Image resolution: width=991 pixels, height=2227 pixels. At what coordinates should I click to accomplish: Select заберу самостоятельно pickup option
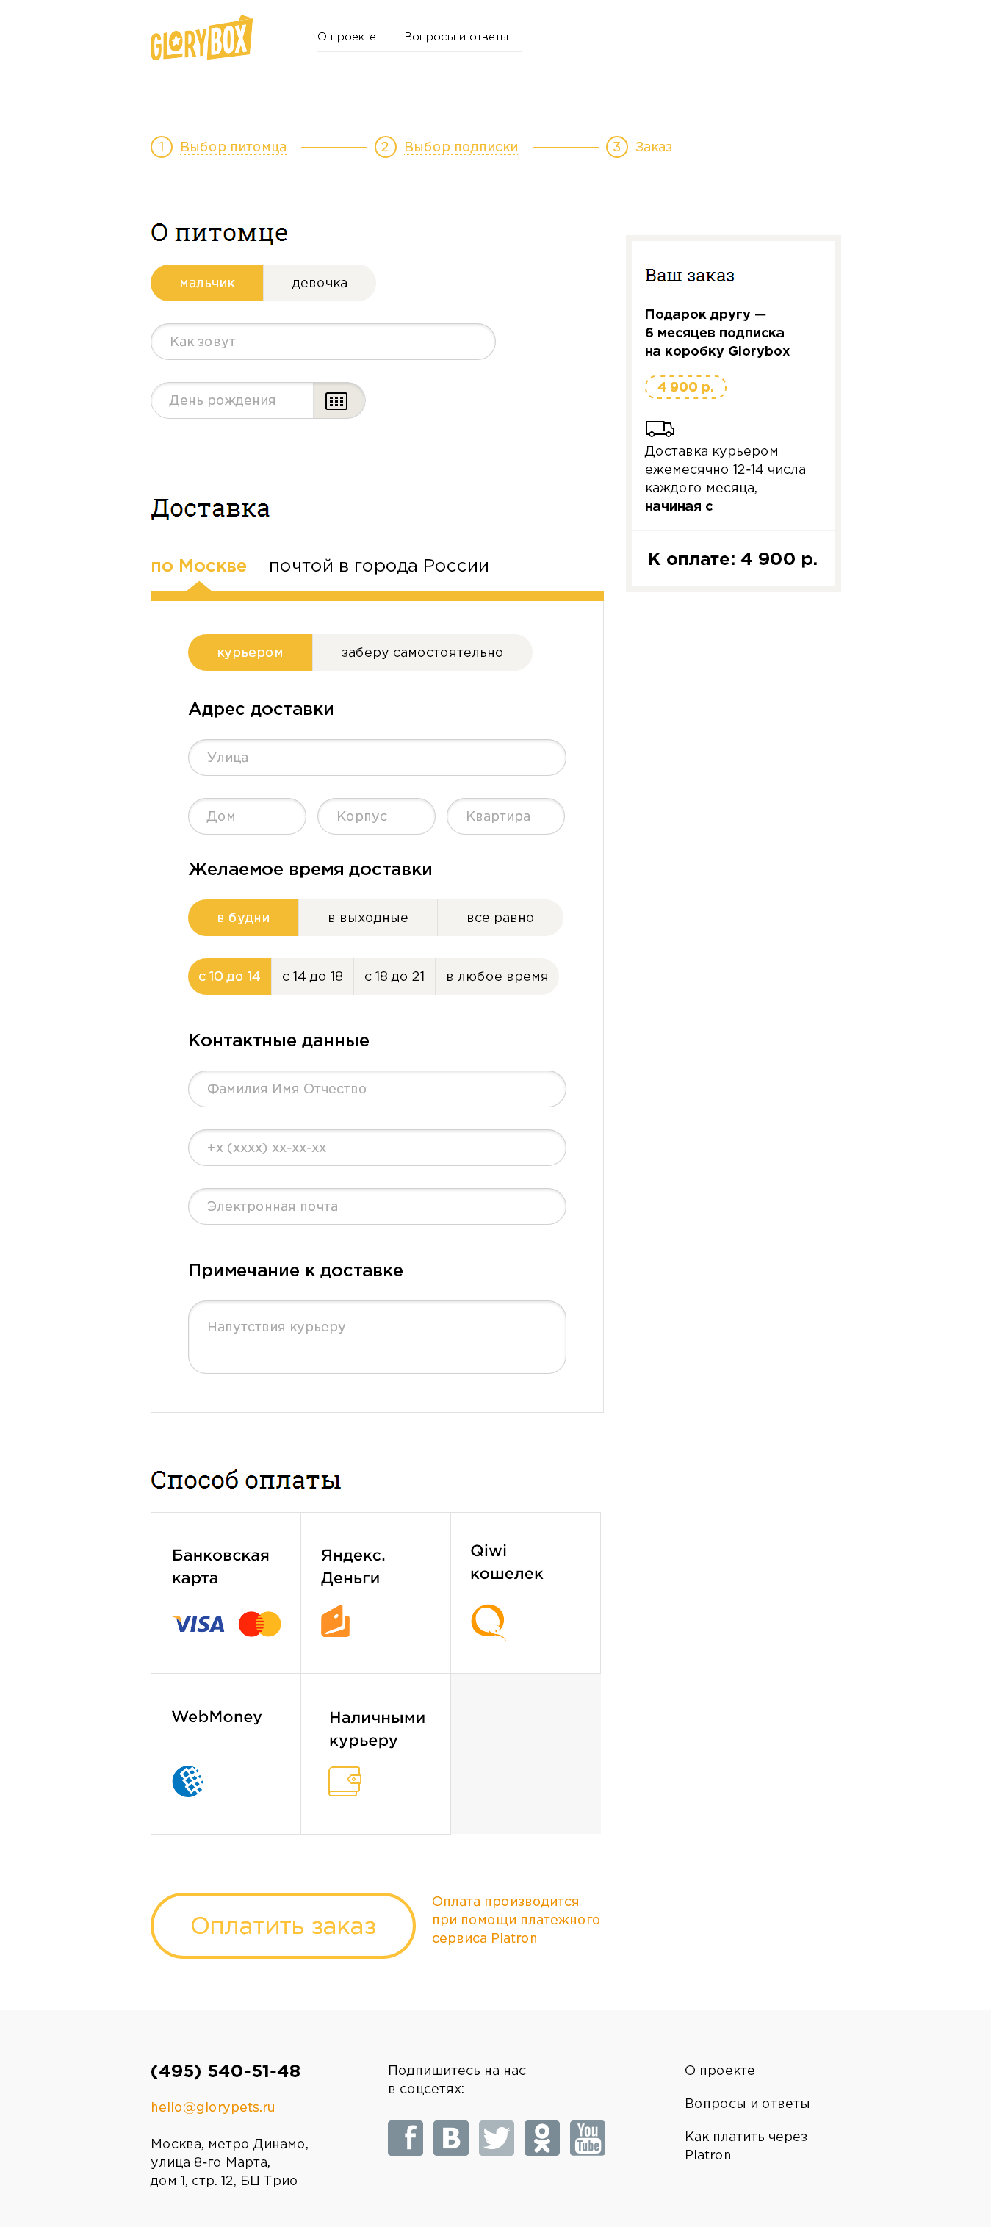tap(422, 652)
